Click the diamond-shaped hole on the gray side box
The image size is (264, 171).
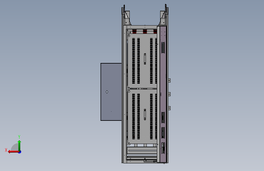(107, 92)
